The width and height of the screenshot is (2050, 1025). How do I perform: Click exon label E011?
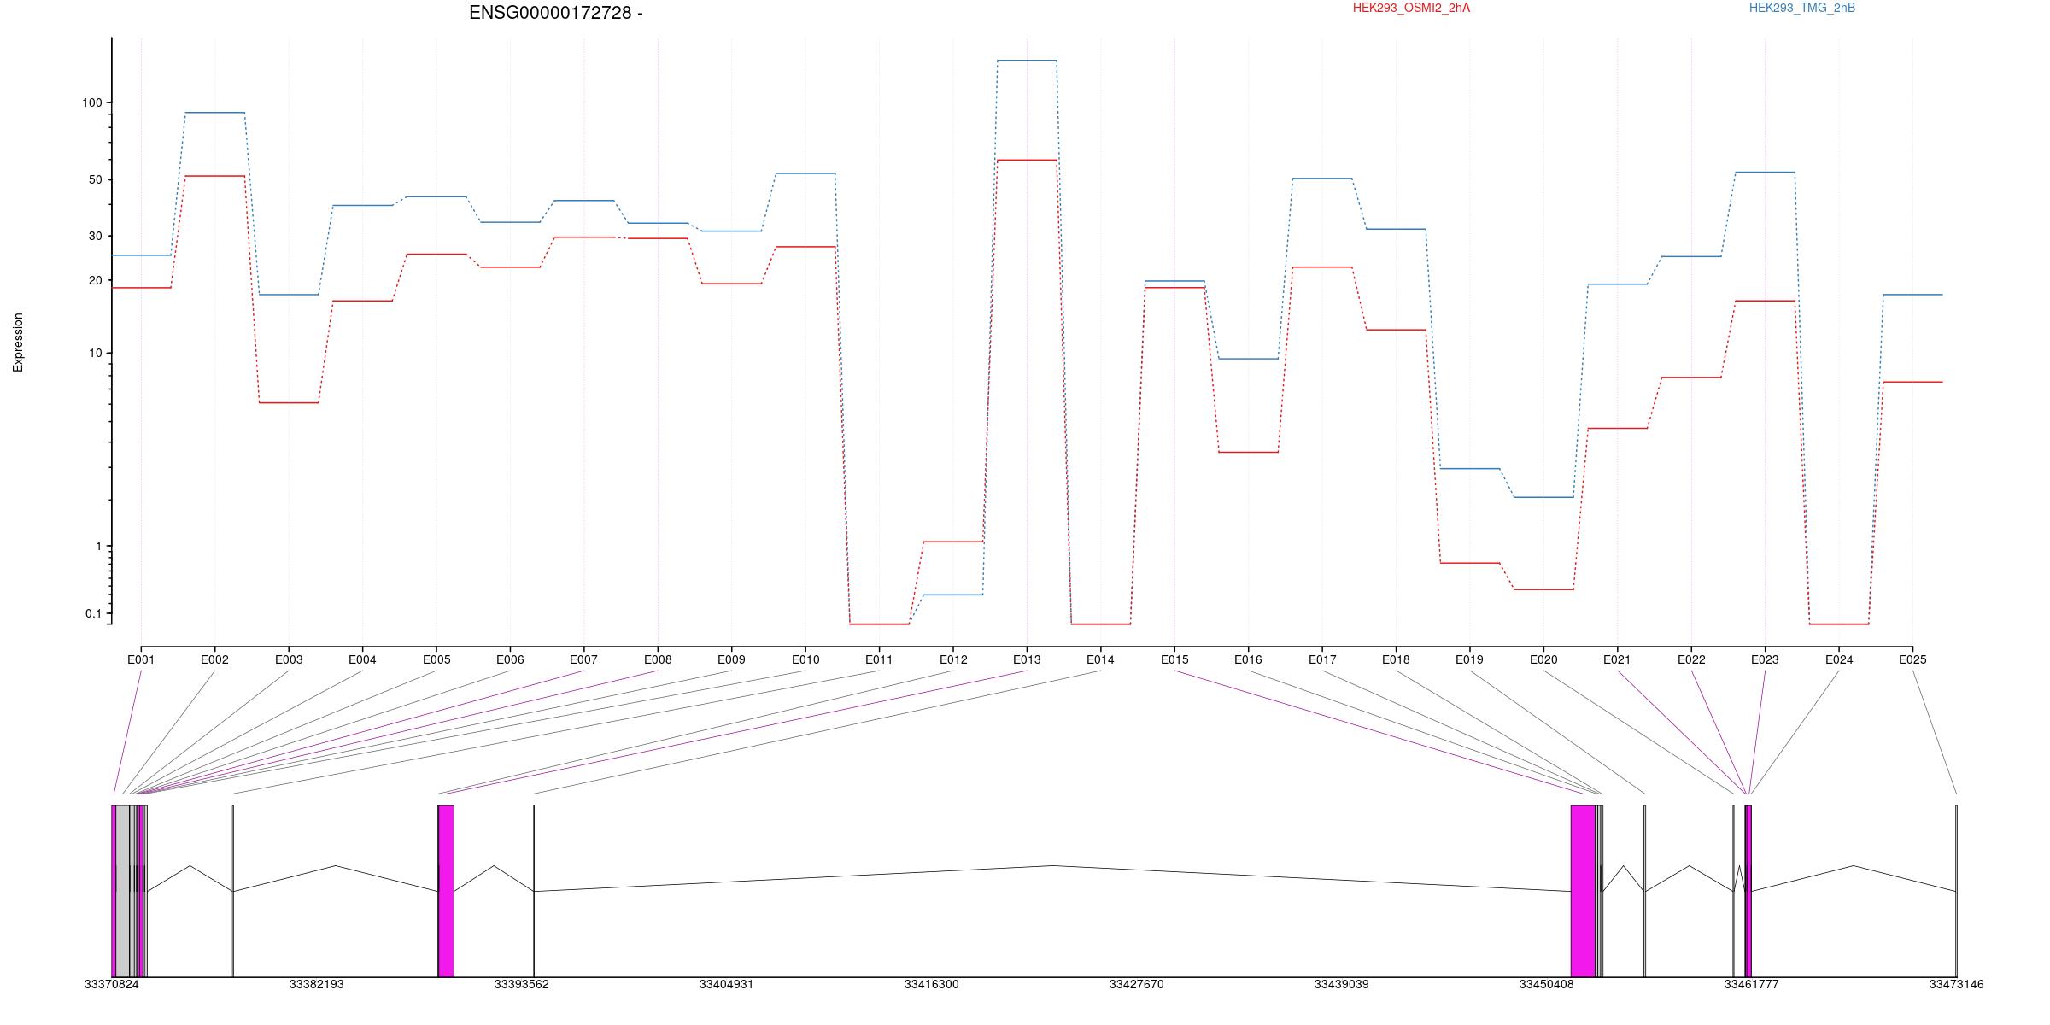tap(879, 659)
